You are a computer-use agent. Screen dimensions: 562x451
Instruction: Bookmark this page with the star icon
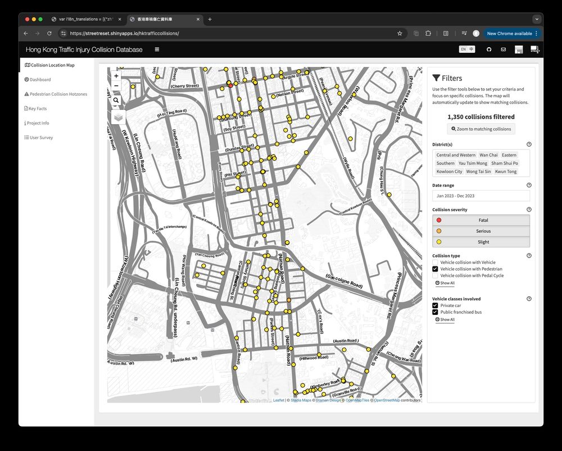[400, 33]
